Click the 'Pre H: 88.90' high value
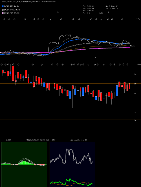141x187 pixels. coord(88,8)
